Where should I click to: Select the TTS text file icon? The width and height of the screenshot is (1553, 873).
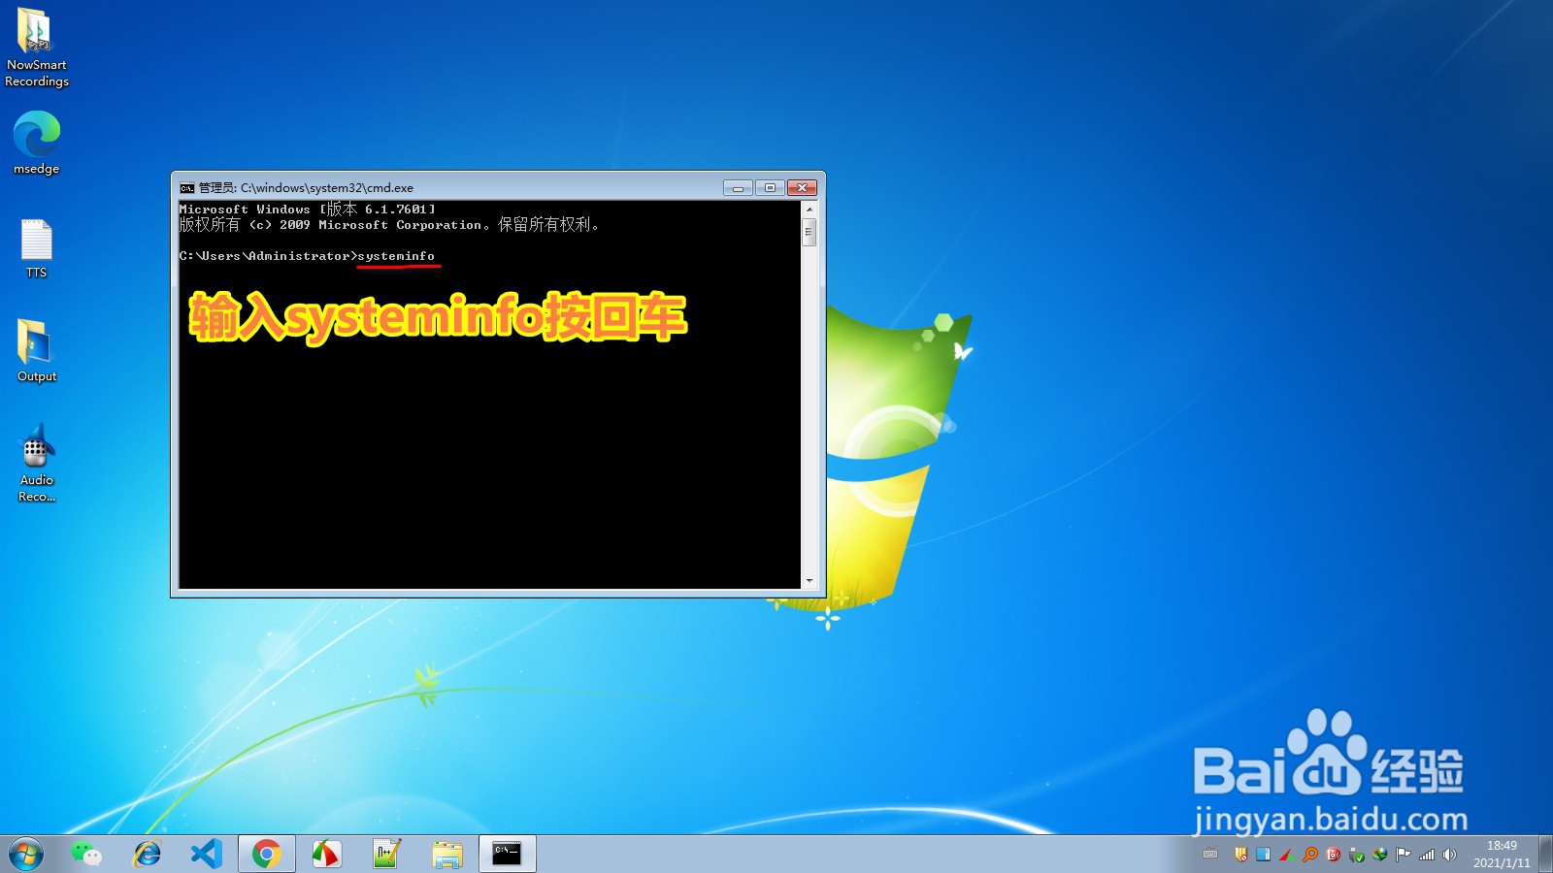pos(36,248)
